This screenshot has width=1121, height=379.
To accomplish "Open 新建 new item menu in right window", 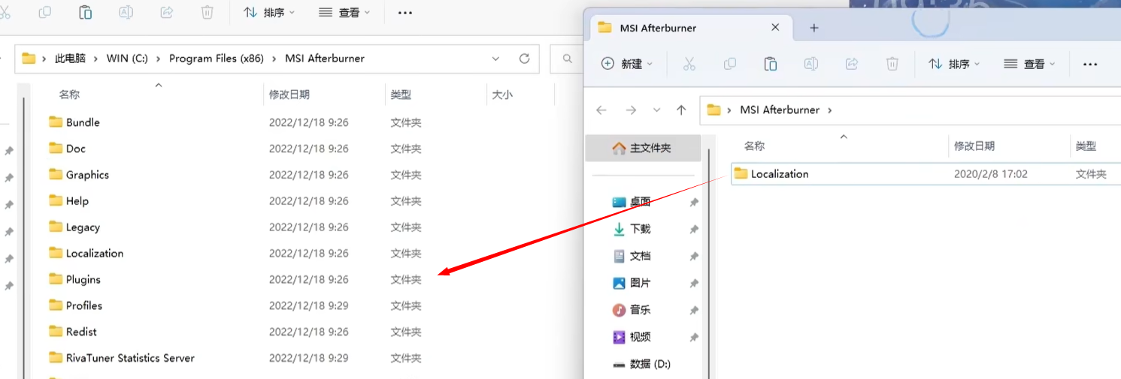I will (x=627, y=65).
